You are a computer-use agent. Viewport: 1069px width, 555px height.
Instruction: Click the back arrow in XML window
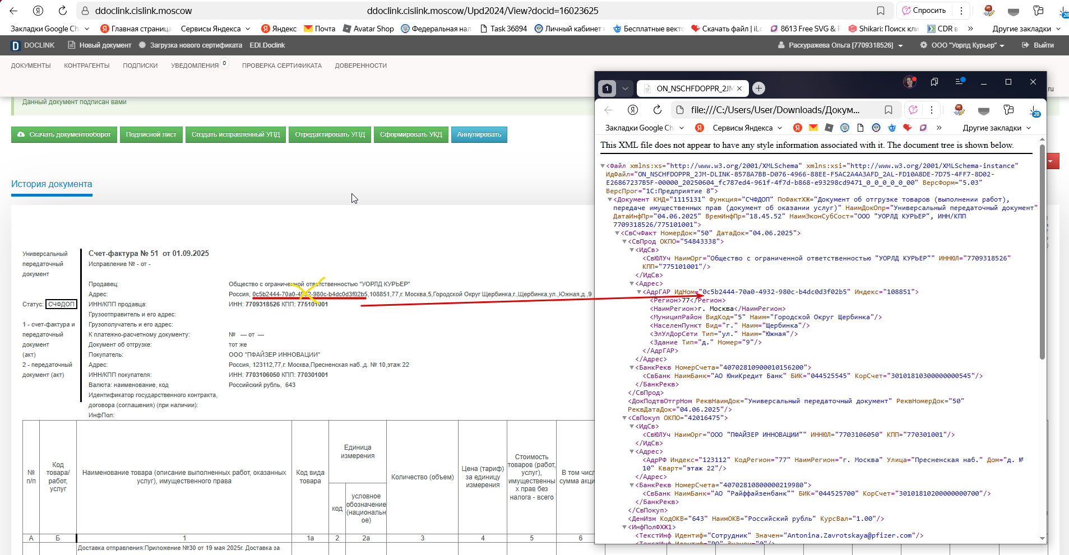(608, 110)
